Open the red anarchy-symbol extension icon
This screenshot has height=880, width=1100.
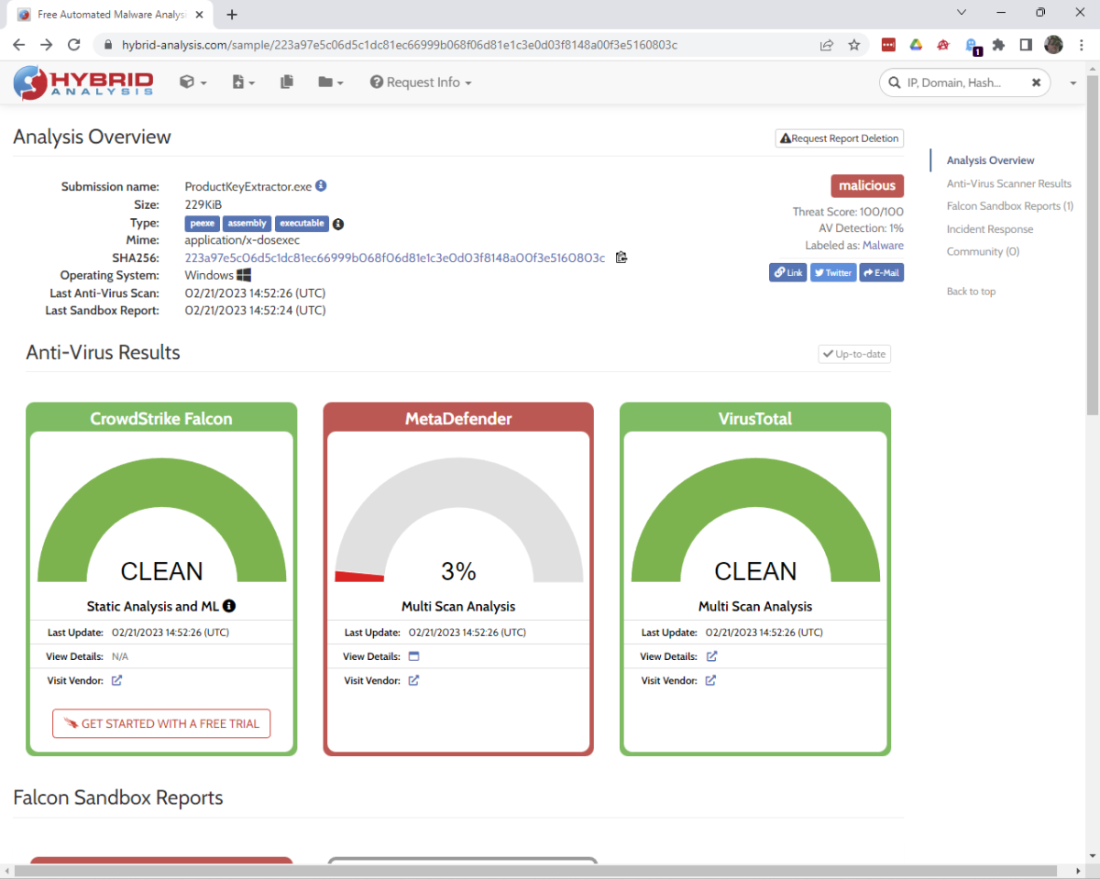tap(942, 44)
